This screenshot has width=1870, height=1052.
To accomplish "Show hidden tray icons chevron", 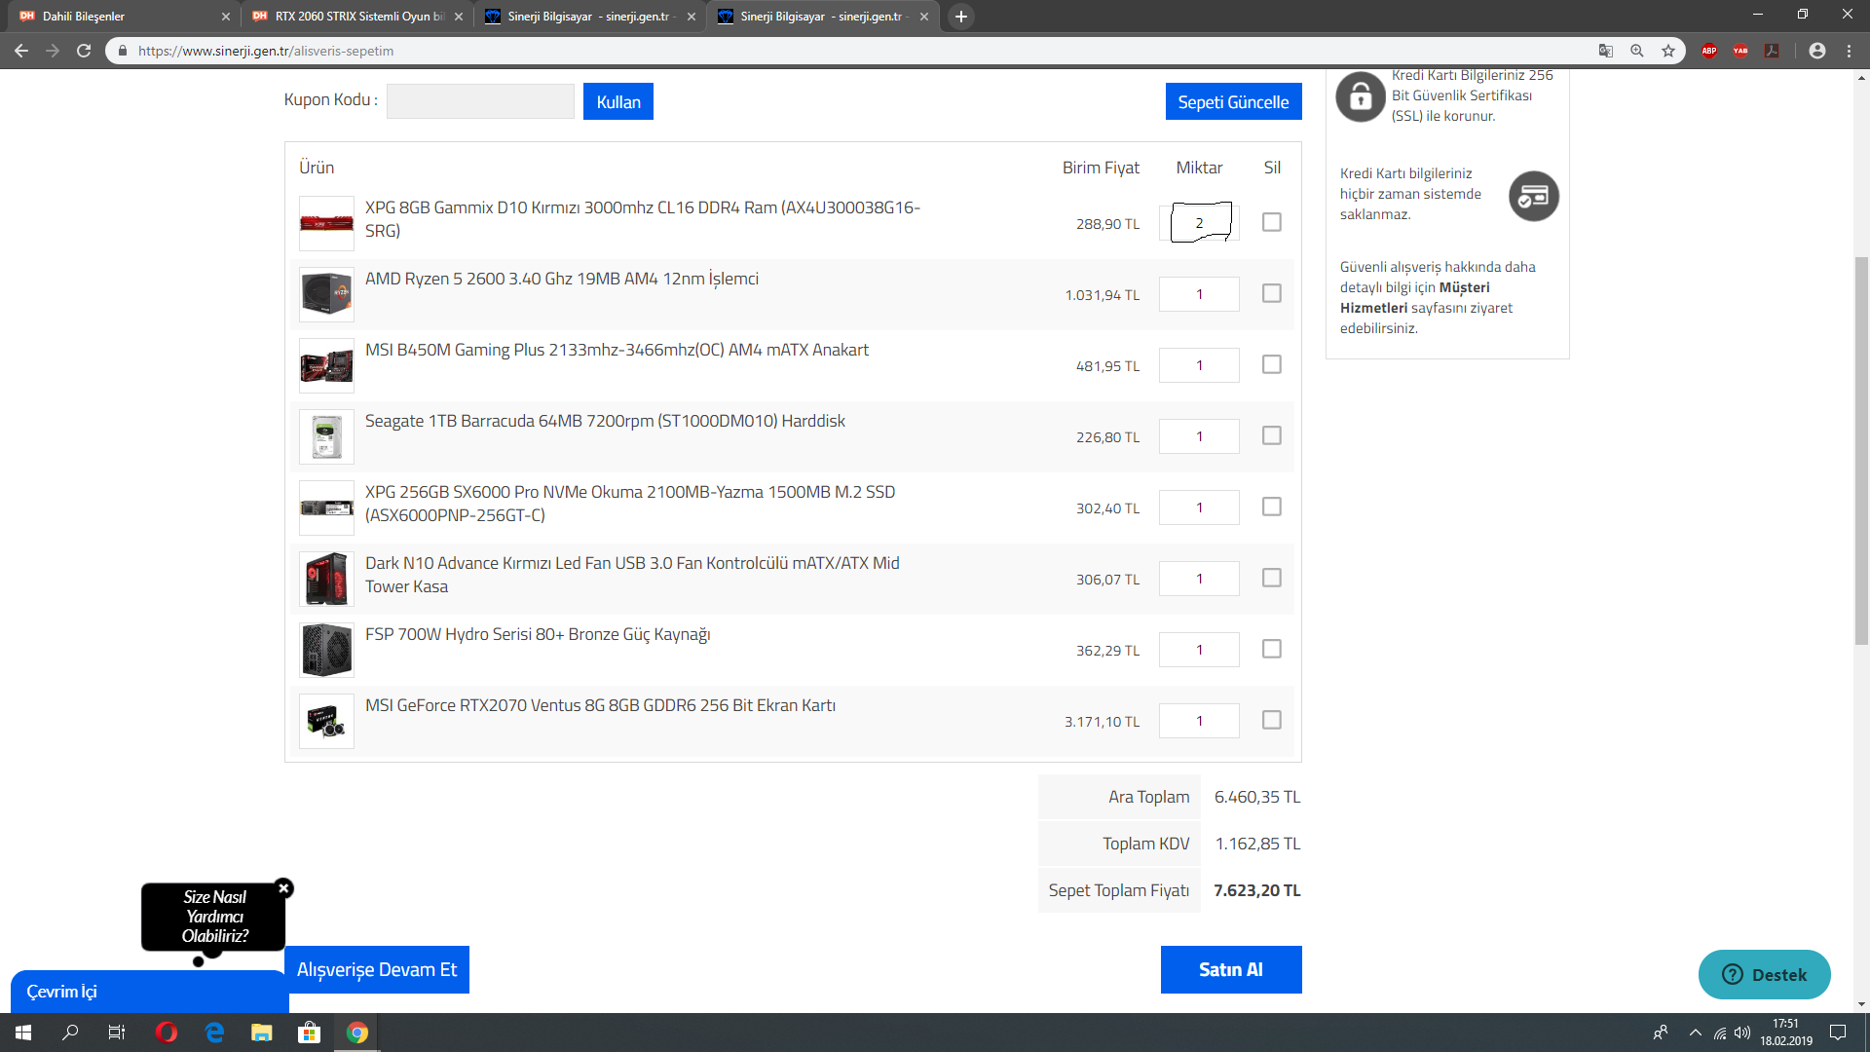I will pos(1696,1033).
